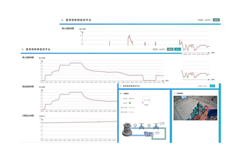Click the 吸入流量详情 heading in the middle window

pyautogui.click(x=28, y=57)
